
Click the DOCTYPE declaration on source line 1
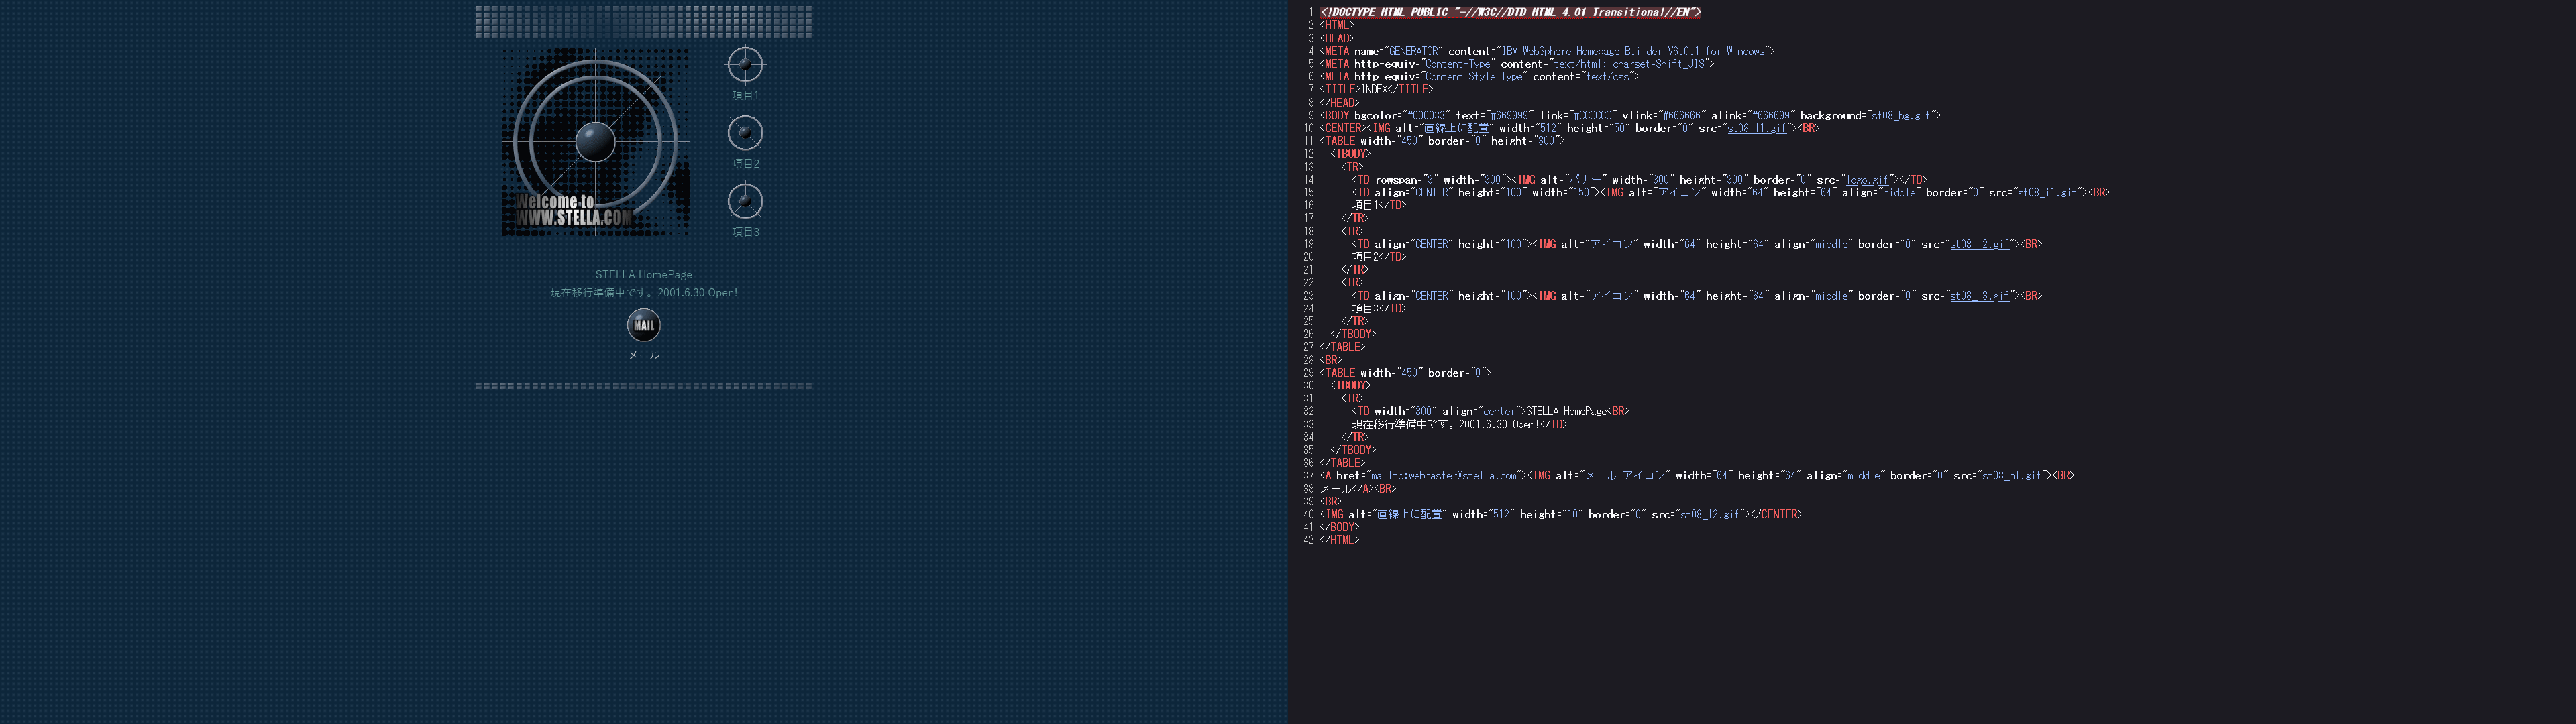point(1510,13)
